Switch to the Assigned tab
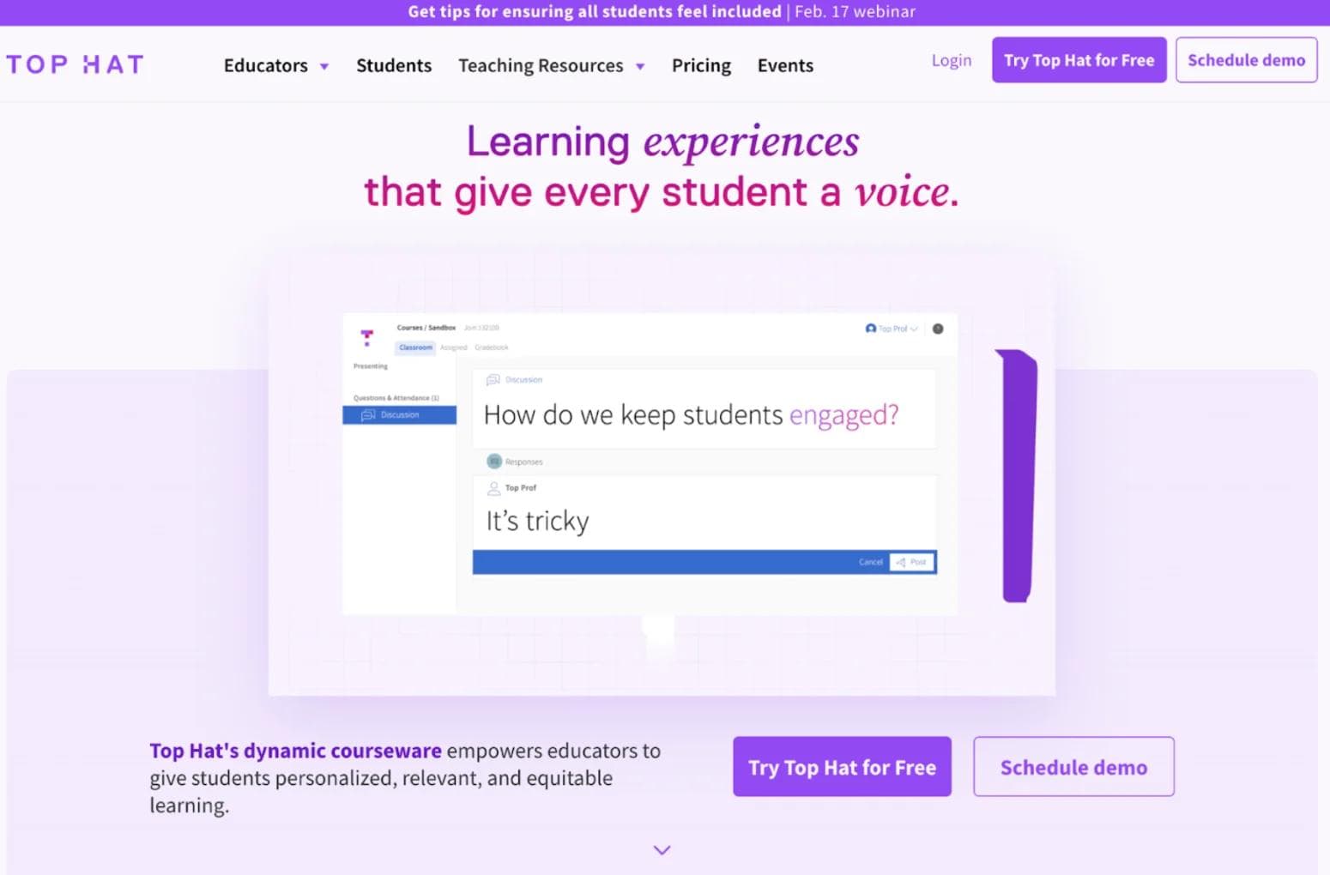 453,347
